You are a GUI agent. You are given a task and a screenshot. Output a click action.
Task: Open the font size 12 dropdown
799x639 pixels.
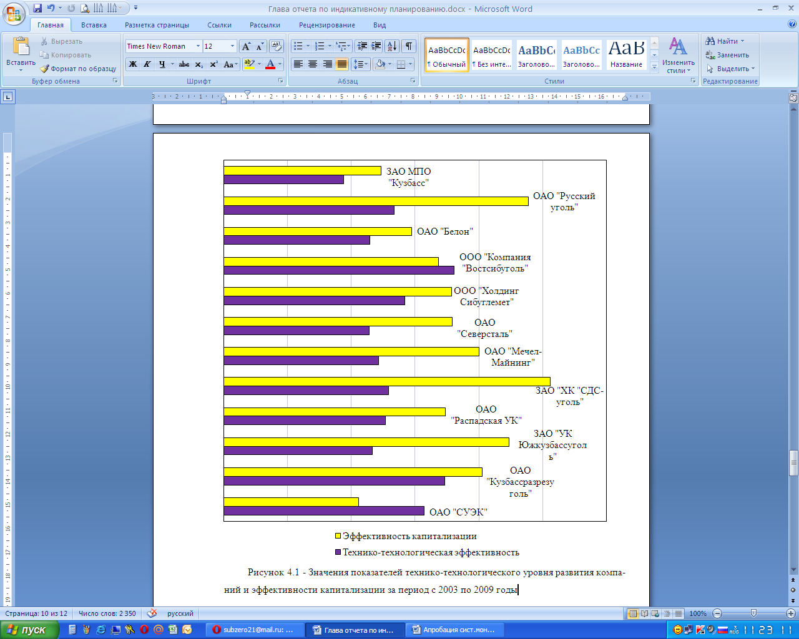[232, 46]
